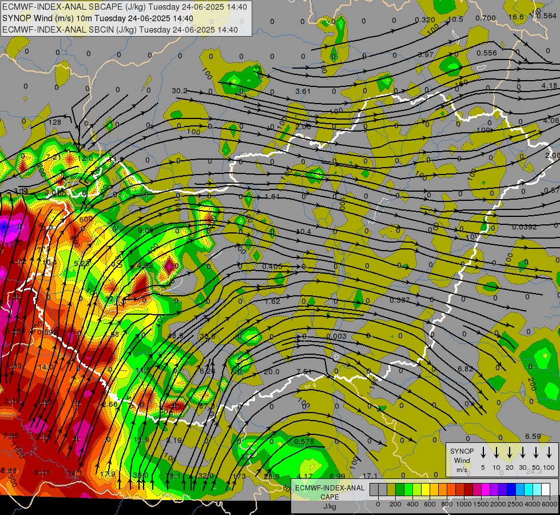Click the 3.97 value on the map

(x=426, y=55)
